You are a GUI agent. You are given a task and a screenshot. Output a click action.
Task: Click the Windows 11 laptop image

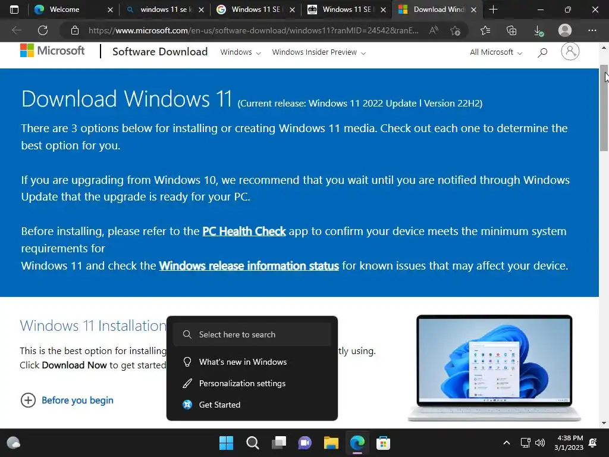(494, 368)
